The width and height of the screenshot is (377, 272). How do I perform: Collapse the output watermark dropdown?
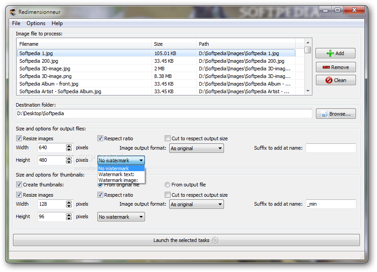tap(121, 160)
